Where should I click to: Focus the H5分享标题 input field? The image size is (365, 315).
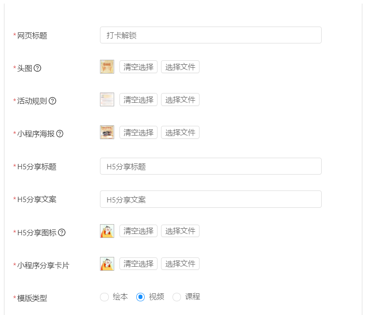(211, 167)
